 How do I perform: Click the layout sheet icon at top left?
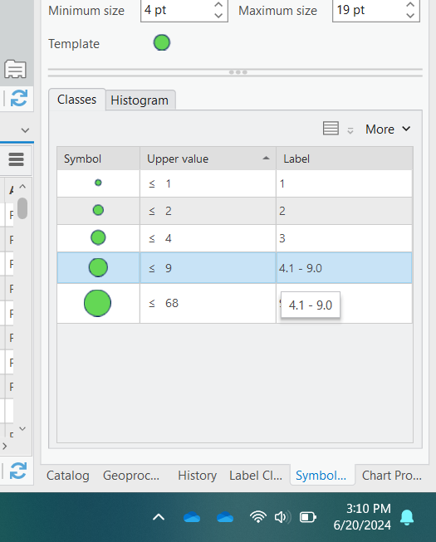click(x=15, y=69)
